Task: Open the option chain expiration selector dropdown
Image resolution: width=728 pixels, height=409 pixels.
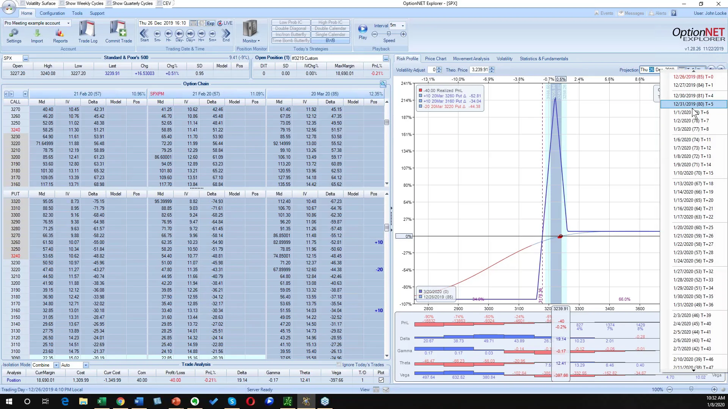Action: 25,94
